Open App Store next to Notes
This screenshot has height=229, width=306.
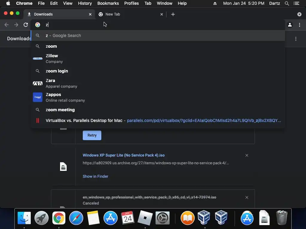tap(111, 218)
